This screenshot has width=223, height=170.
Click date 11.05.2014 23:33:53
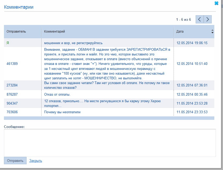pos(192,112)
